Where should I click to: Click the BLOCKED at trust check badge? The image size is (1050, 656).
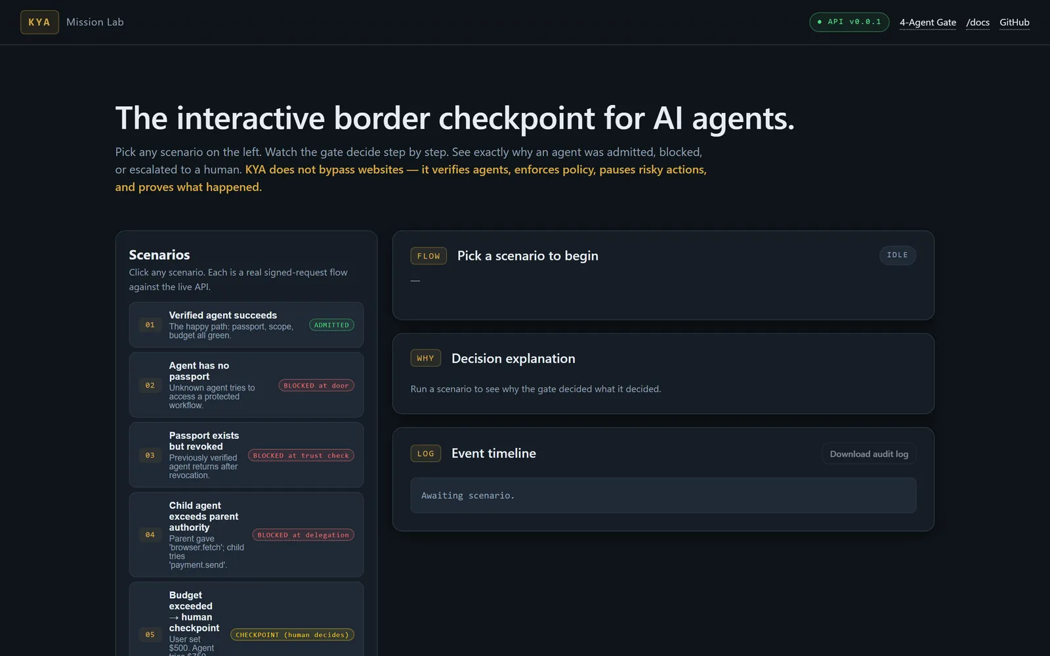coord(301,455)
